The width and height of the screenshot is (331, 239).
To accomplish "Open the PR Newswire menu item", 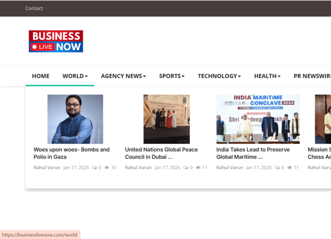I will tap(312, 76).
